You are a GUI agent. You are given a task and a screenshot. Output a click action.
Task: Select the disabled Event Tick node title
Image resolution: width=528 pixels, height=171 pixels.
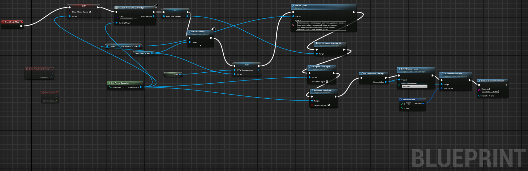[x=49, y=92]
